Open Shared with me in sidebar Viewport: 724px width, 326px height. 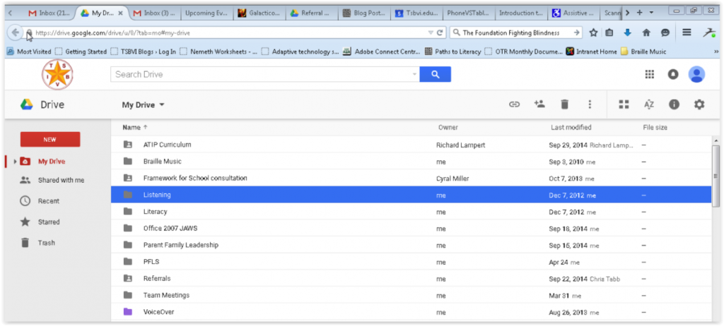coord(61,180)
